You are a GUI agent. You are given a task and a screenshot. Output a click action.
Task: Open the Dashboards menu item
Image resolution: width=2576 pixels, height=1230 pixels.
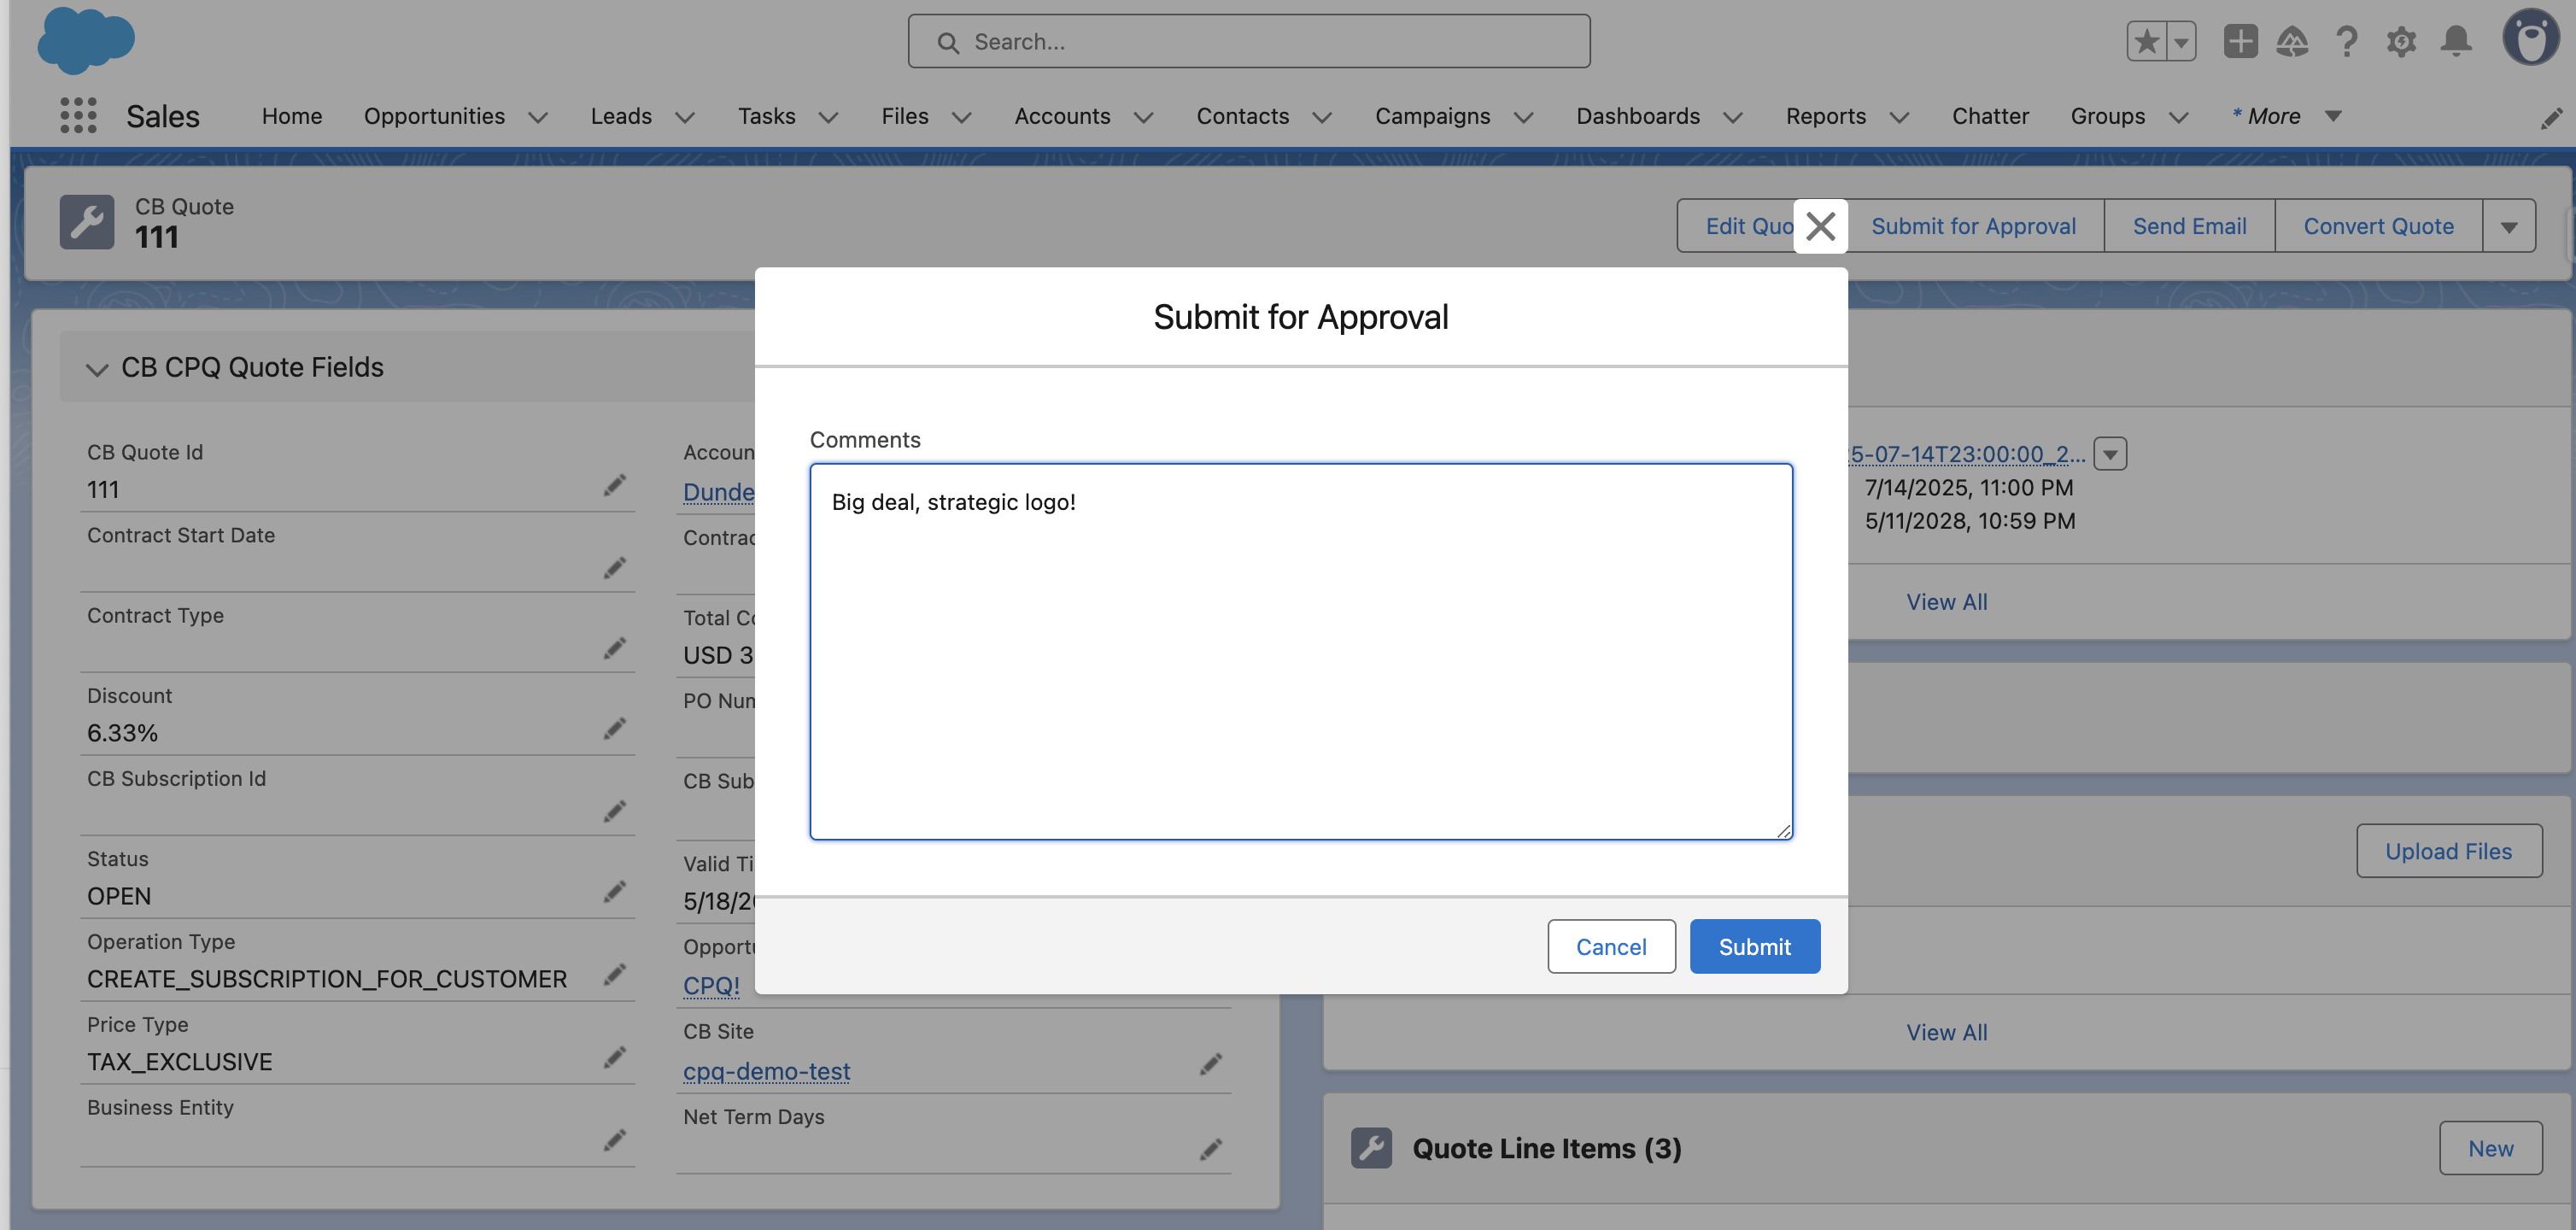point(1638,116)
